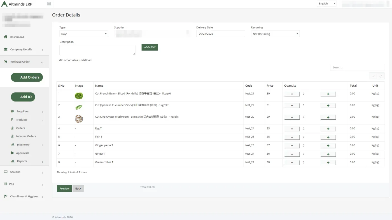Open the English language selector
The height and width of the screenshot is (220, 392).
pos(327,4)
